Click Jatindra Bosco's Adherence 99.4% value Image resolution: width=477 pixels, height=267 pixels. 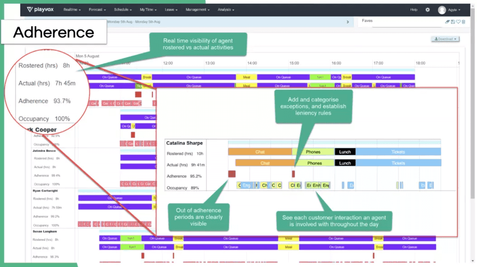coord(56,176)
